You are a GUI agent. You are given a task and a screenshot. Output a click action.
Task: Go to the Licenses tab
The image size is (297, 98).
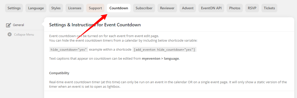click(x=75, y=8)
